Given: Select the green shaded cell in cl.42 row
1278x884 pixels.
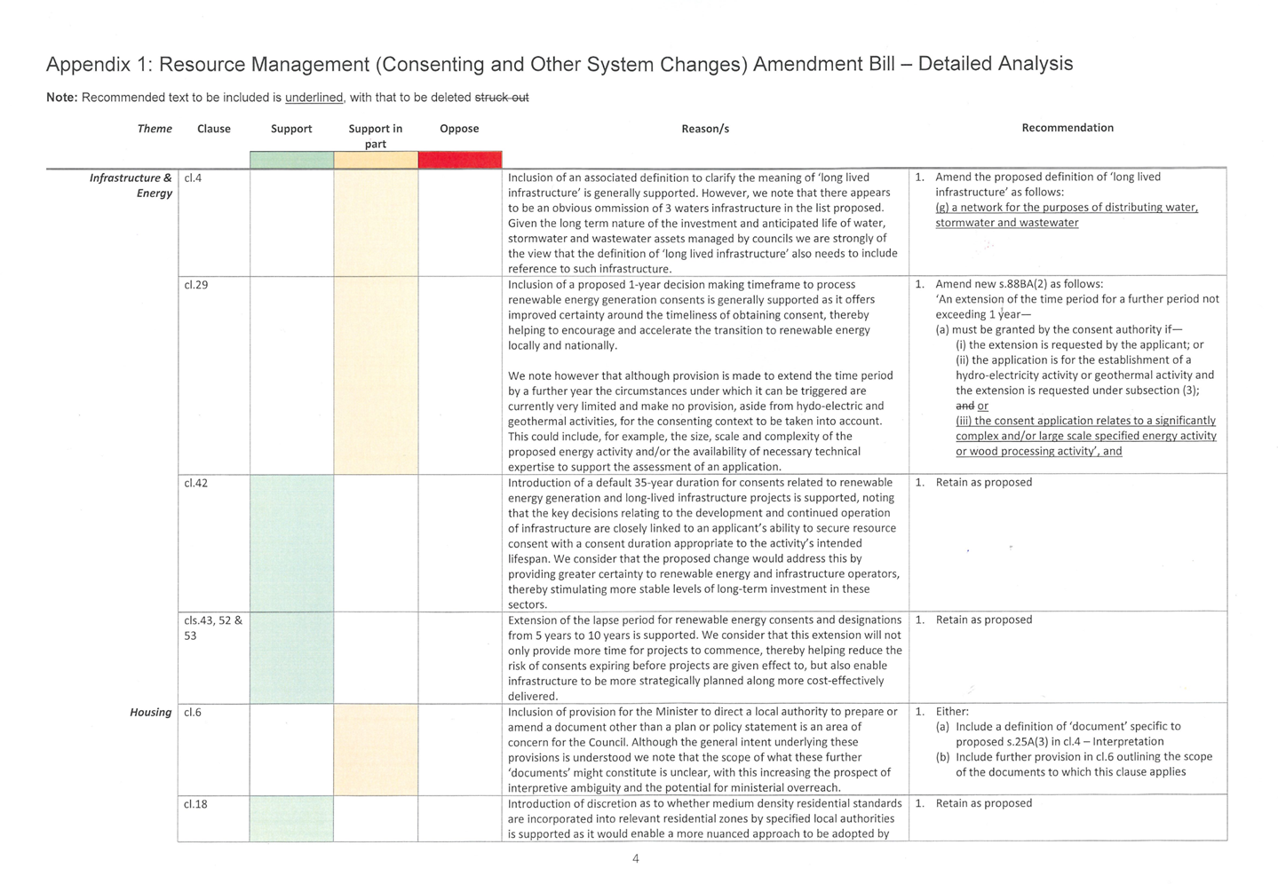Looking at the screenshot, I should [x=291, y=543].
